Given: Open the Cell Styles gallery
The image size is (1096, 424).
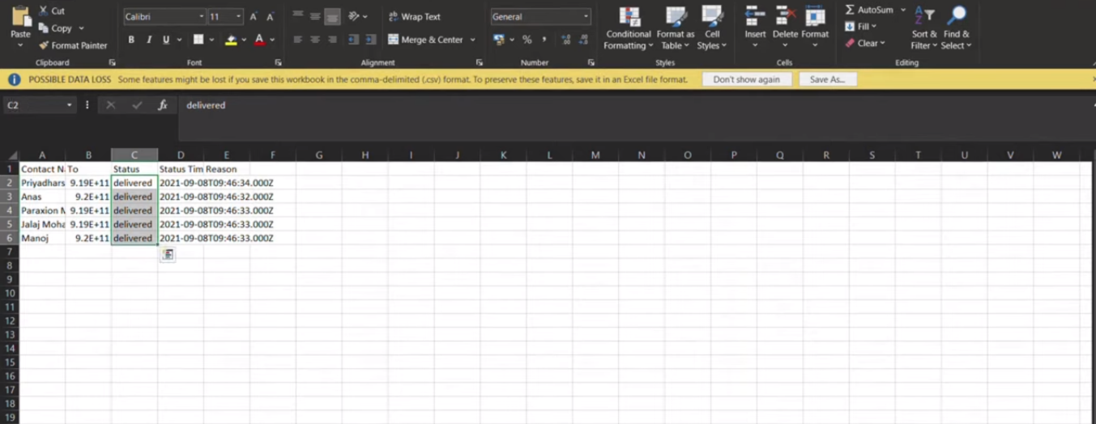Looking at the screenshot, I should pos(712,28).
